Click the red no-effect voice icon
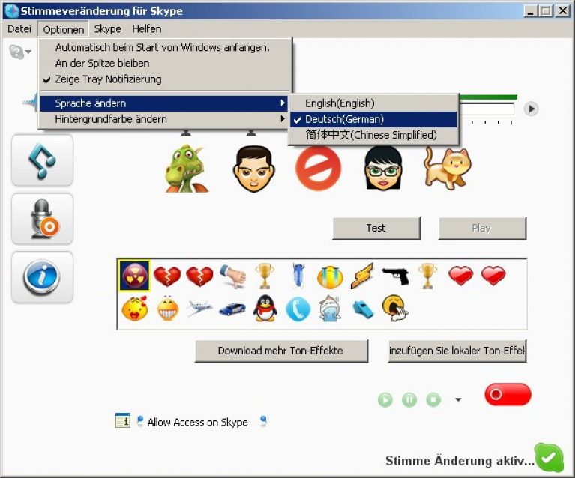Screen dimensions: 575x478 [x=318, y=169]
